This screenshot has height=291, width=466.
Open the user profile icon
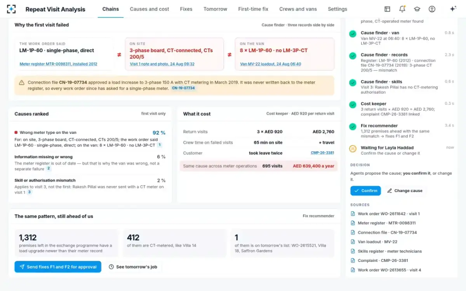tap(432, 9)
